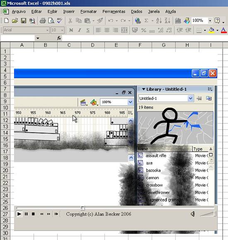
Task: Click the Undo arrow
Action: 111,20
